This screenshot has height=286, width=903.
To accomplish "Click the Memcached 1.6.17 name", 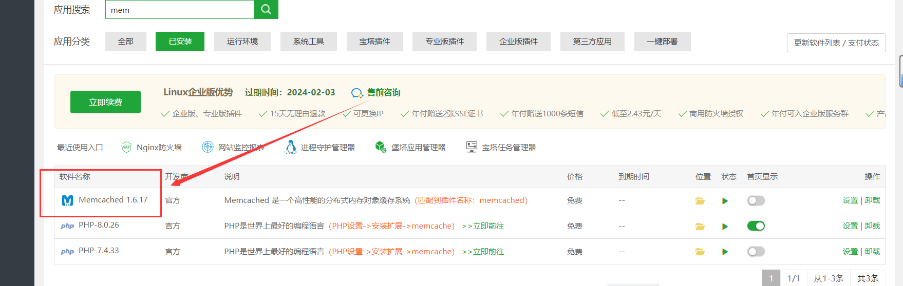I will (113, 200).
